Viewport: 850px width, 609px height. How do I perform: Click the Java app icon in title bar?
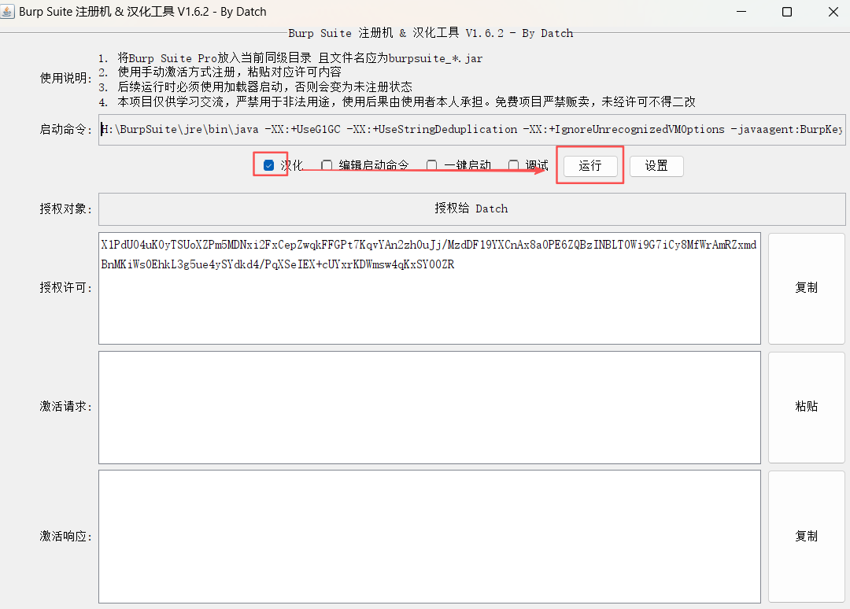pos(7,11)
